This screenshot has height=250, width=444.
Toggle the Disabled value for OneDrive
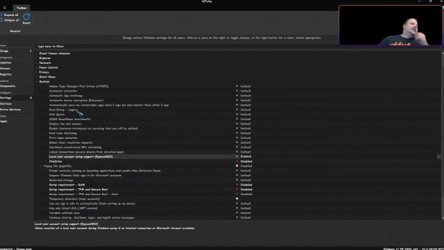click(x=246, y=161)
